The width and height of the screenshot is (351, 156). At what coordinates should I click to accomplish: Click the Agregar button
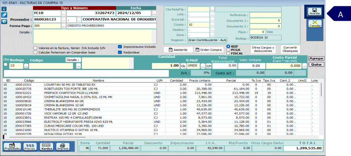316,59
